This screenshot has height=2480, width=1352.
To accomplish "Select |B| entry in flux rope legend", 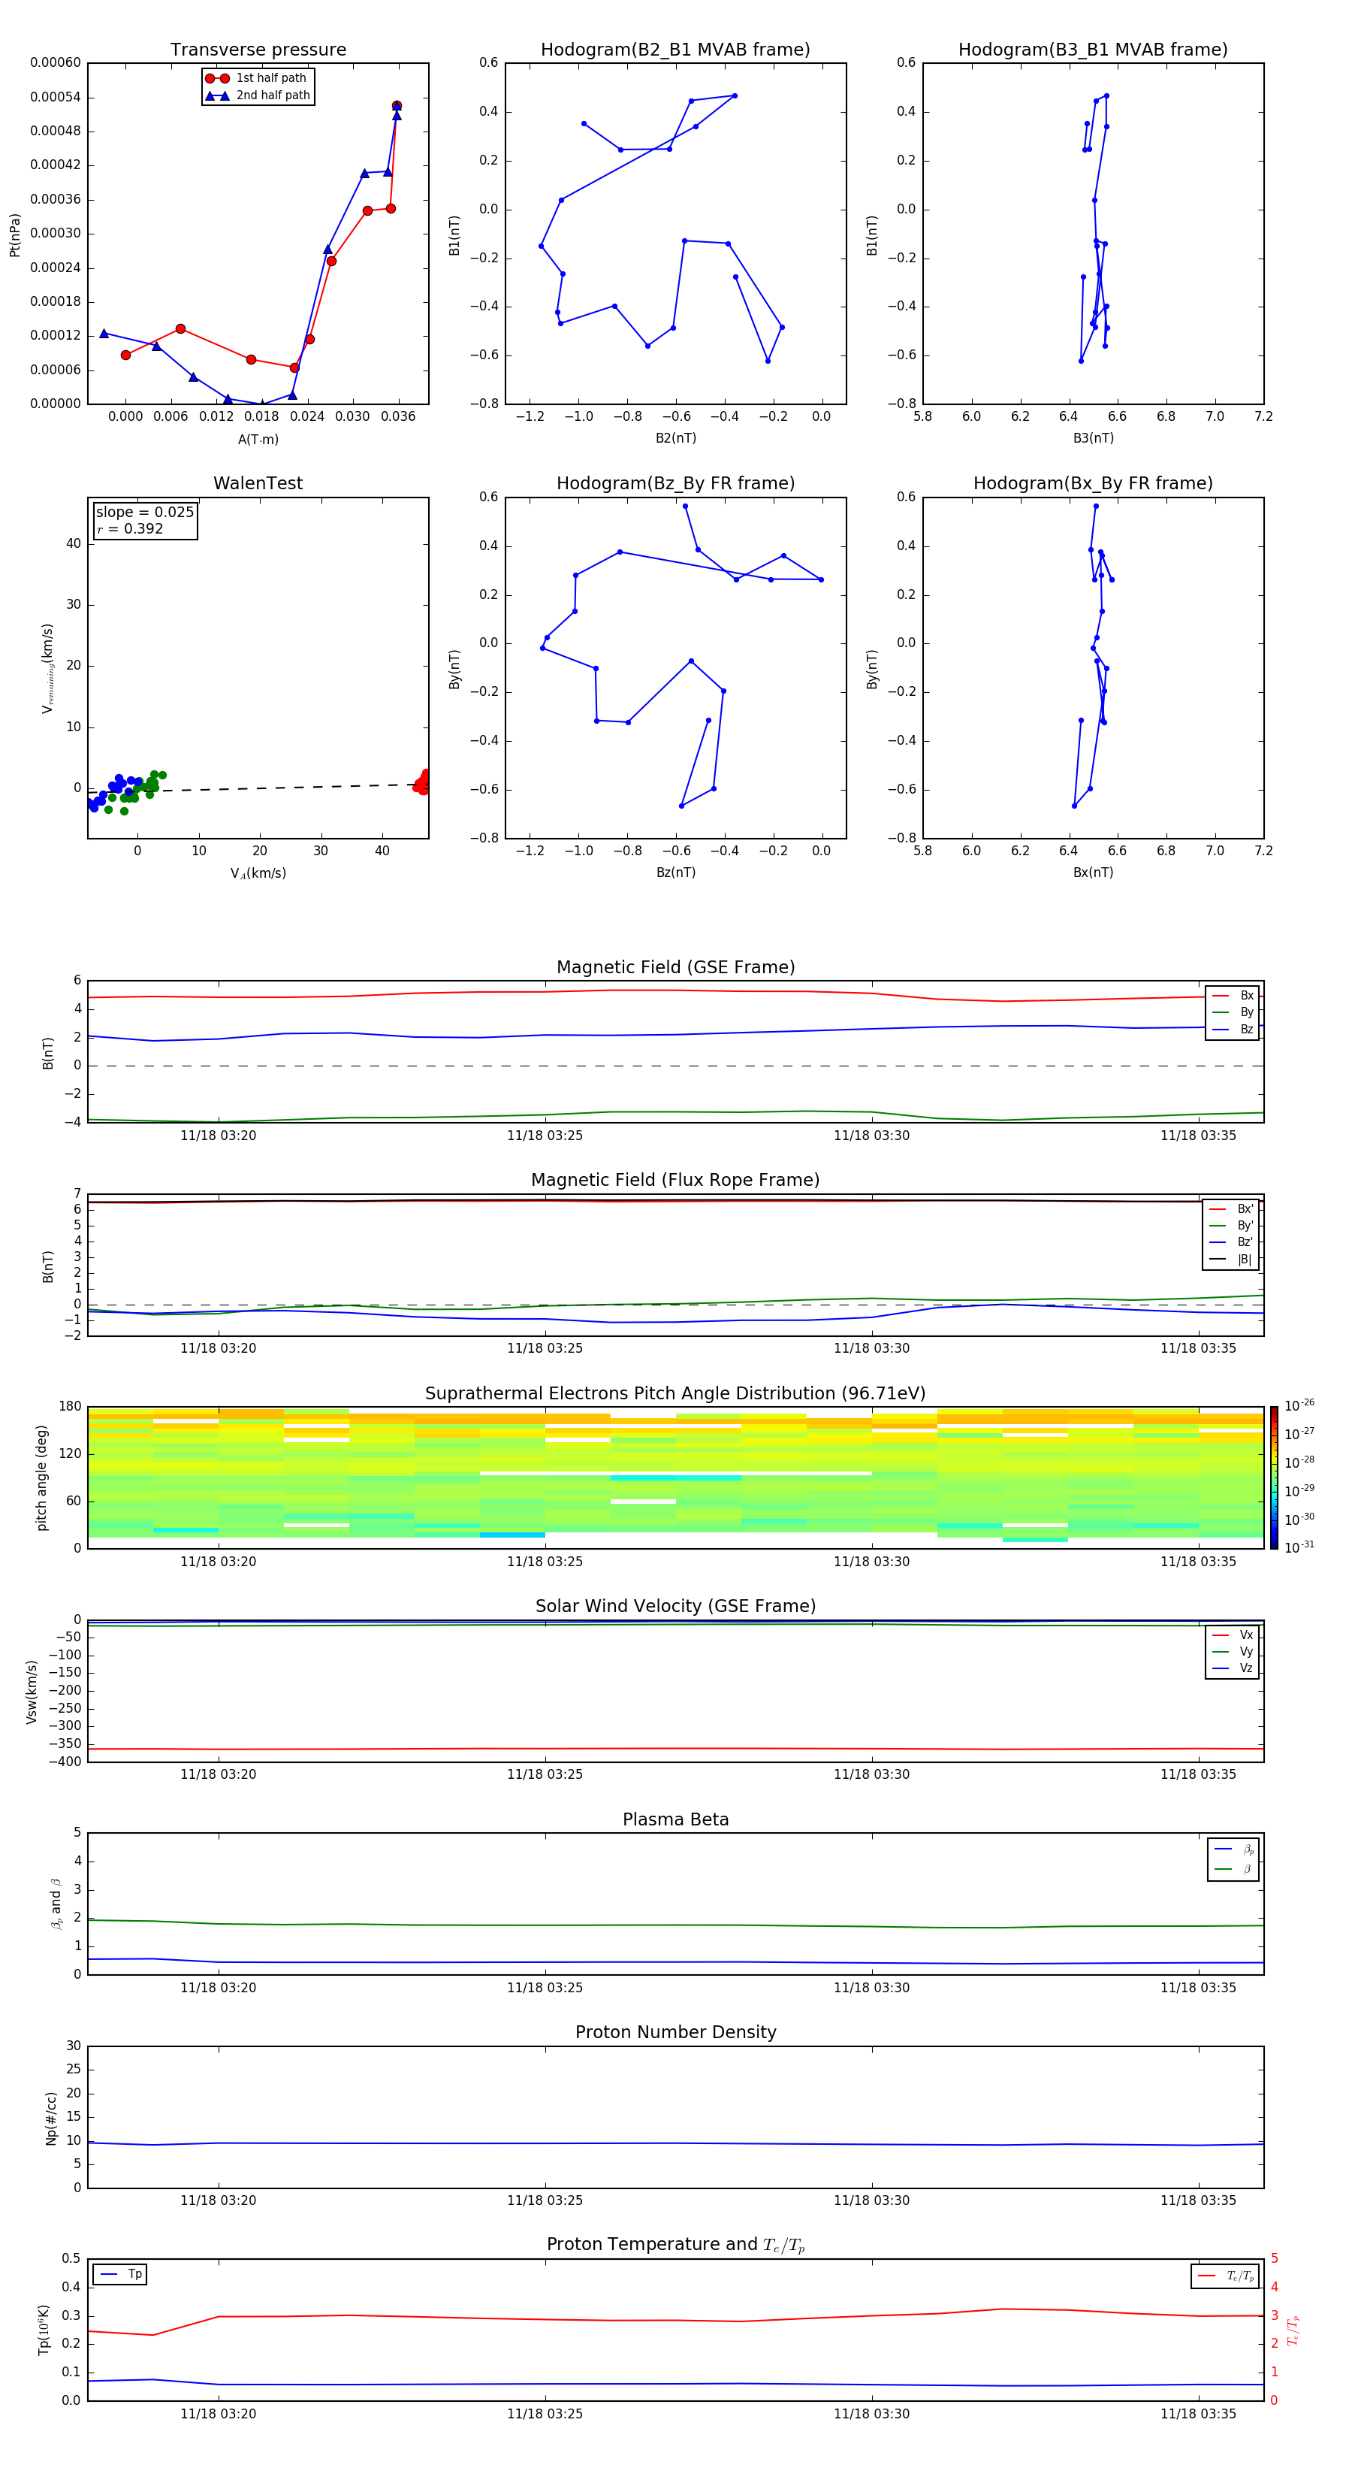I will tap(1232, 1260).
